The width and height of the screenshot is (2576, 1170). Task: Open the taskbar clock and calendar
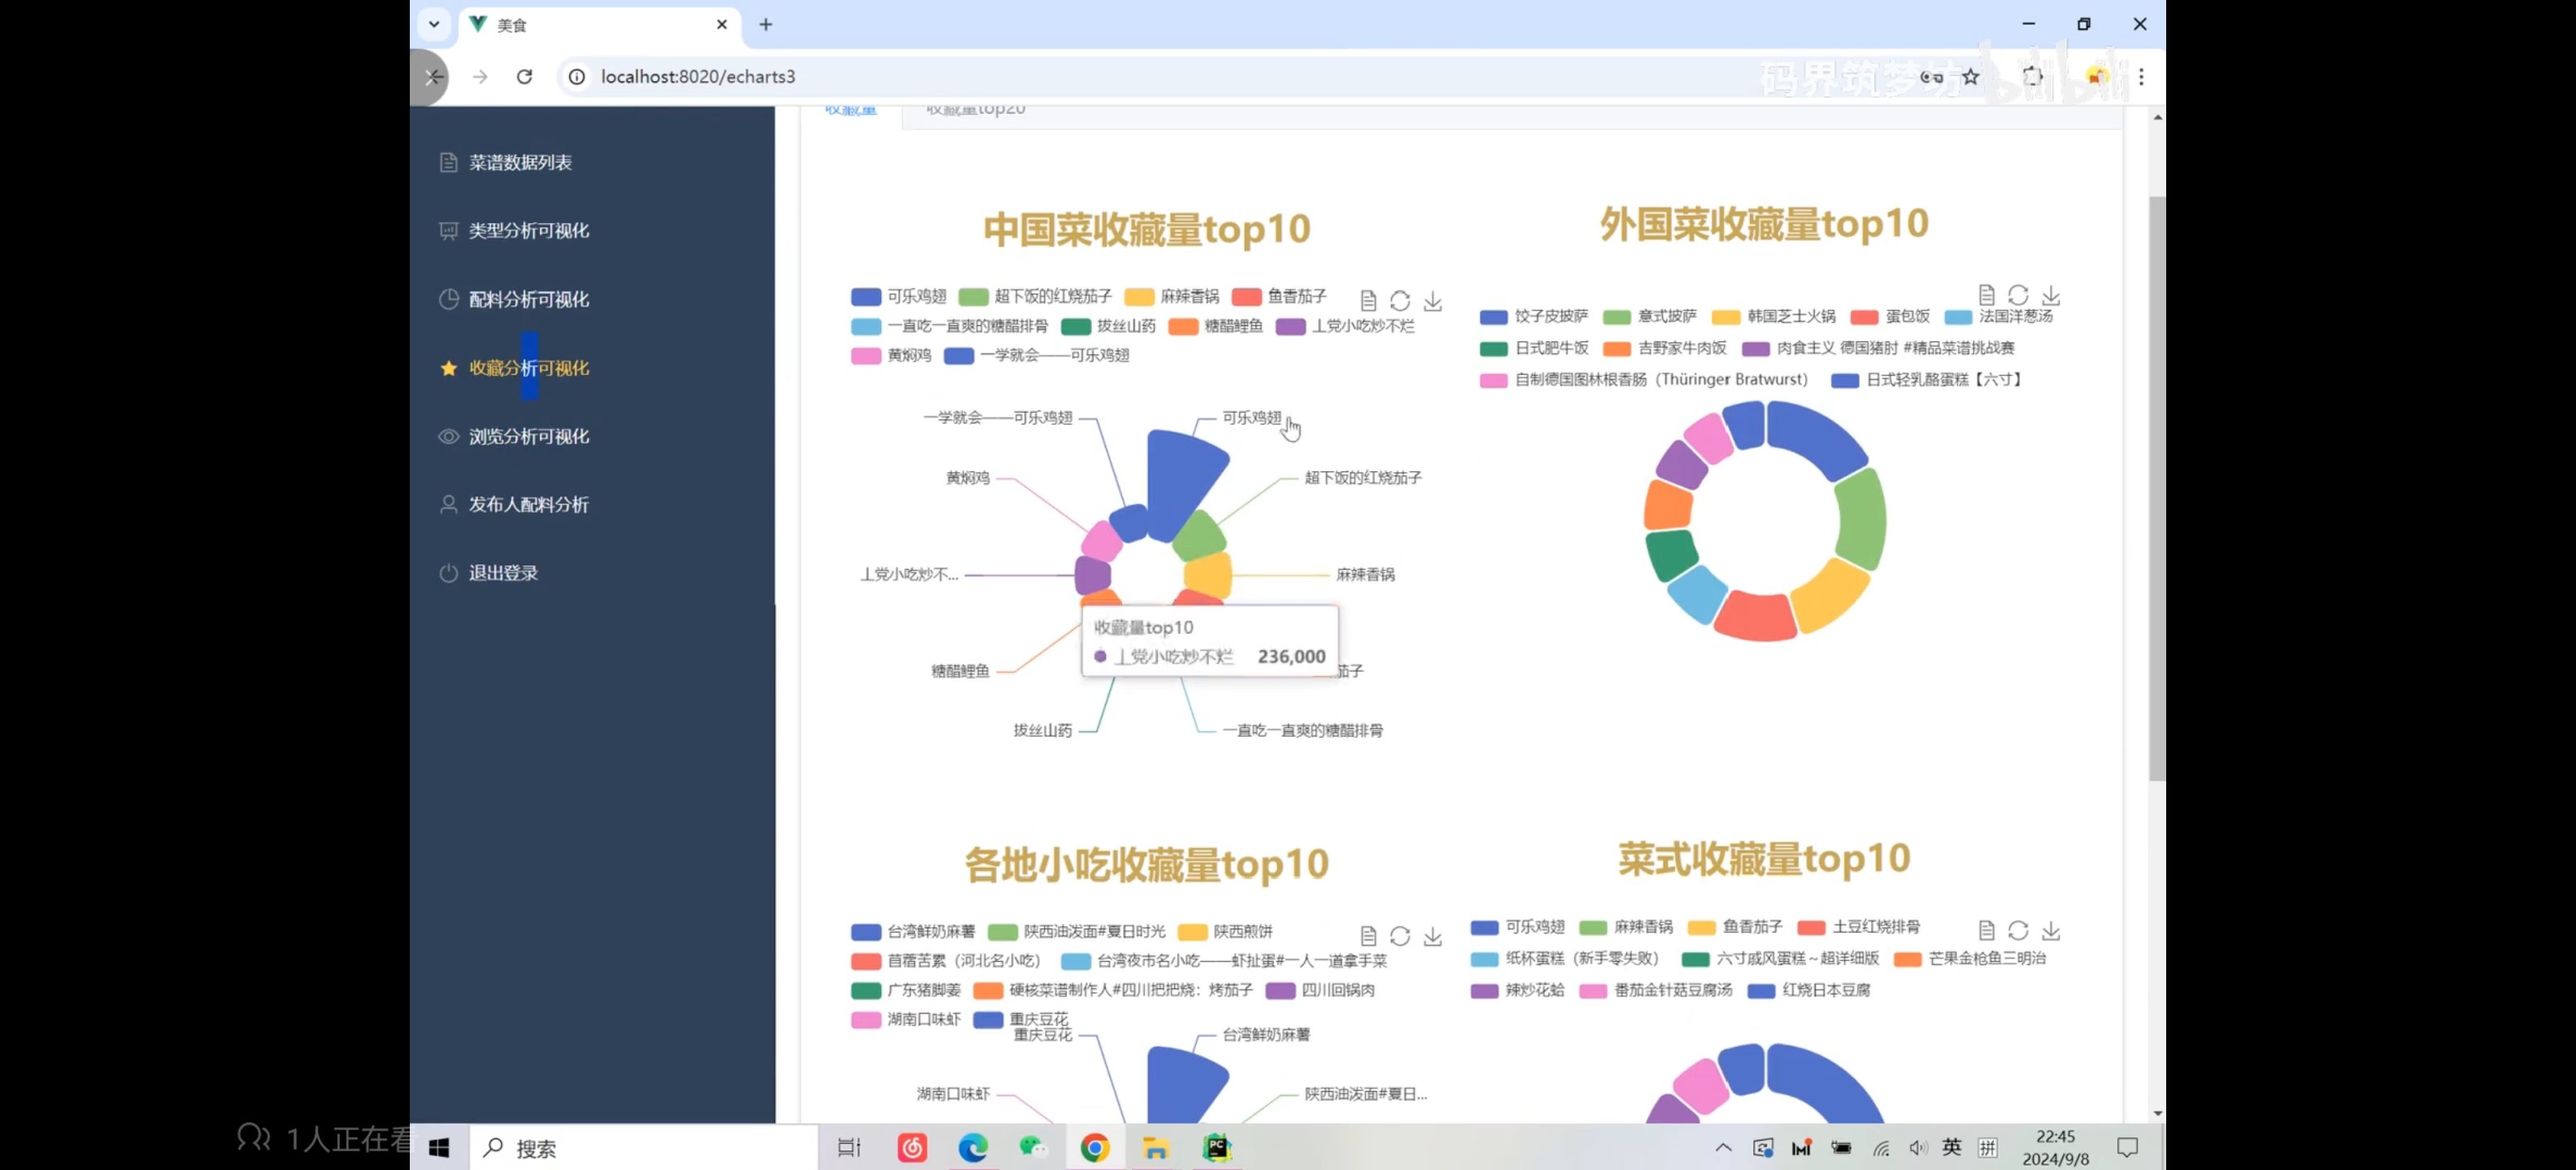pyautogui.click(x=2055, y=1147)
